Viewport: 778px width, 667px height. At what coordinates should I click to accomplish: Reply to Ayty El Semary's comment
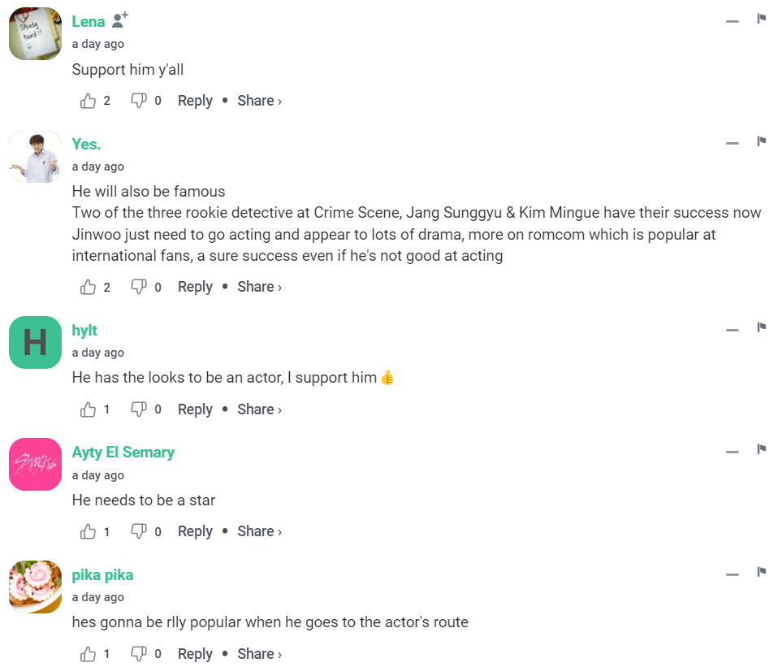click(195, 531)
